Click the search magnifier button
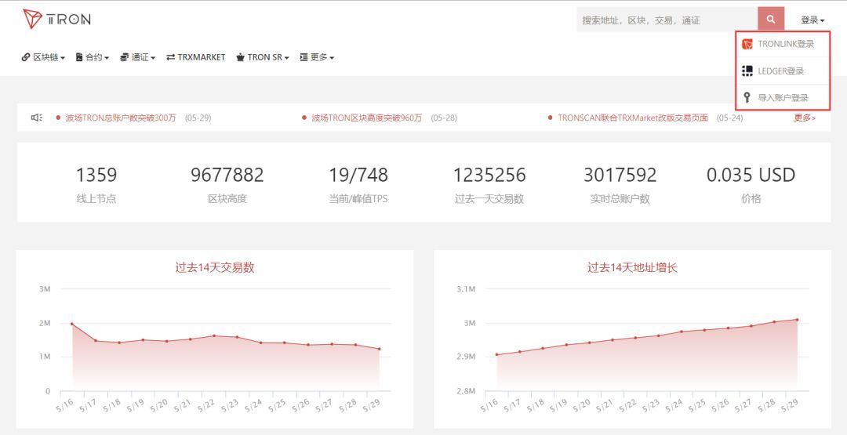Viewport: 847px width, 435px height. pos(771,20)
